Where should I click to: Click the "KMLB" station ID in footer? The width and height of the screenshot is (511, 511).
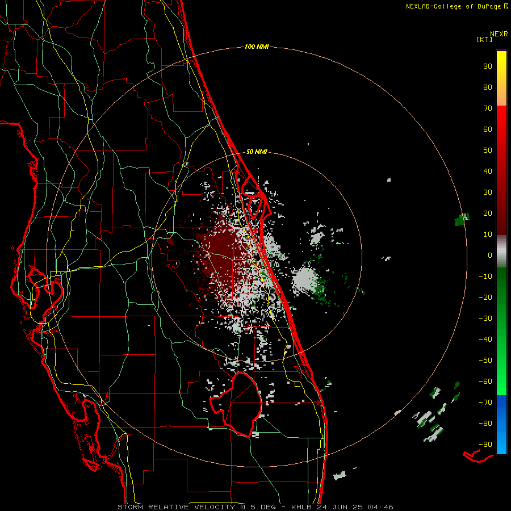pyautogui.click(x=302, y=507)
